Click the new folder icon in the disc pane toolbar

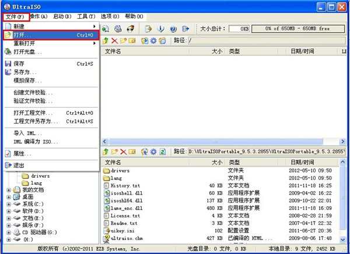pyautogui.click(x=123, y=41)
